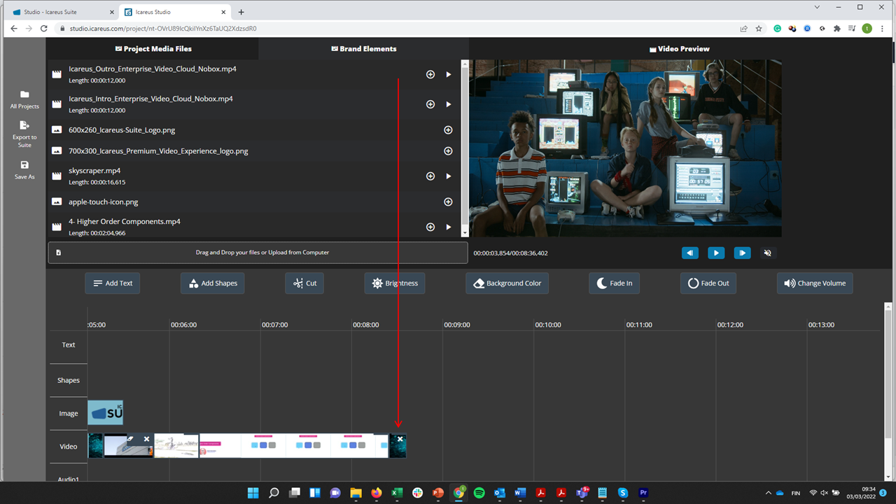
Task: Click the Add Text button
Action: [113, 283]
